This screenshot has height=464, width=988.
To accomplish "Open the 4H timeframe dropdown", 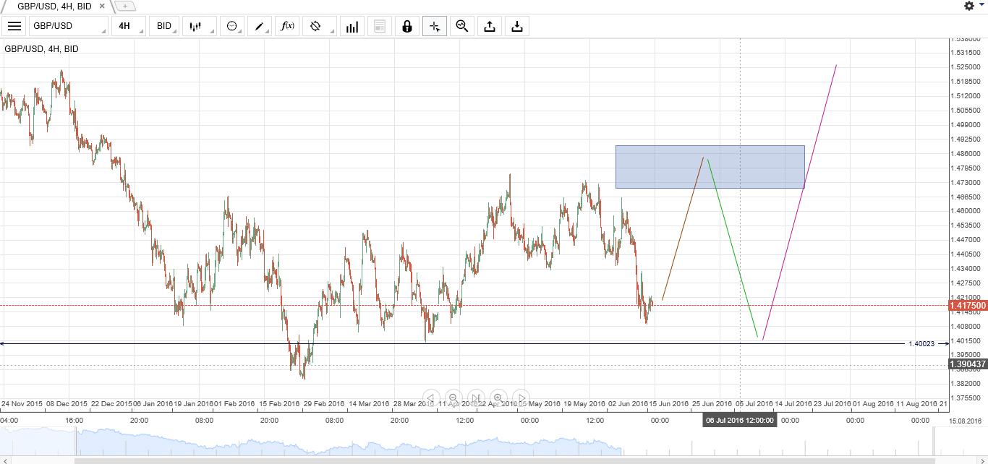I will click(x=128, y=27).
